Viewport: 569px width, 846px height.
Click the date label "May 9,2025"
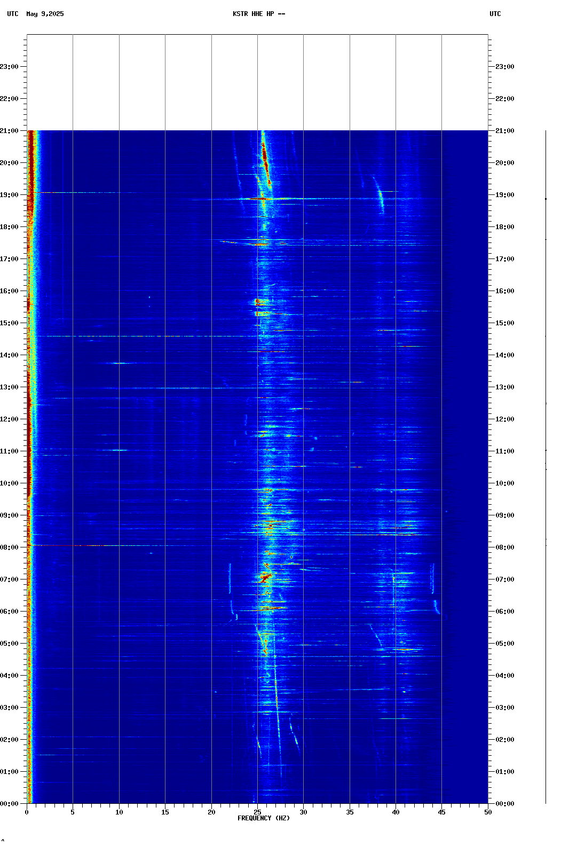(45, 14)
